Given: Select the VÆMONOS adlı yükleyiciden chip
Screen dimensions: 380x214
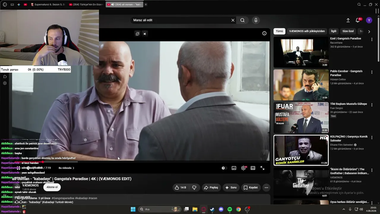Looking at the screenshot, I should click(307, 31).
